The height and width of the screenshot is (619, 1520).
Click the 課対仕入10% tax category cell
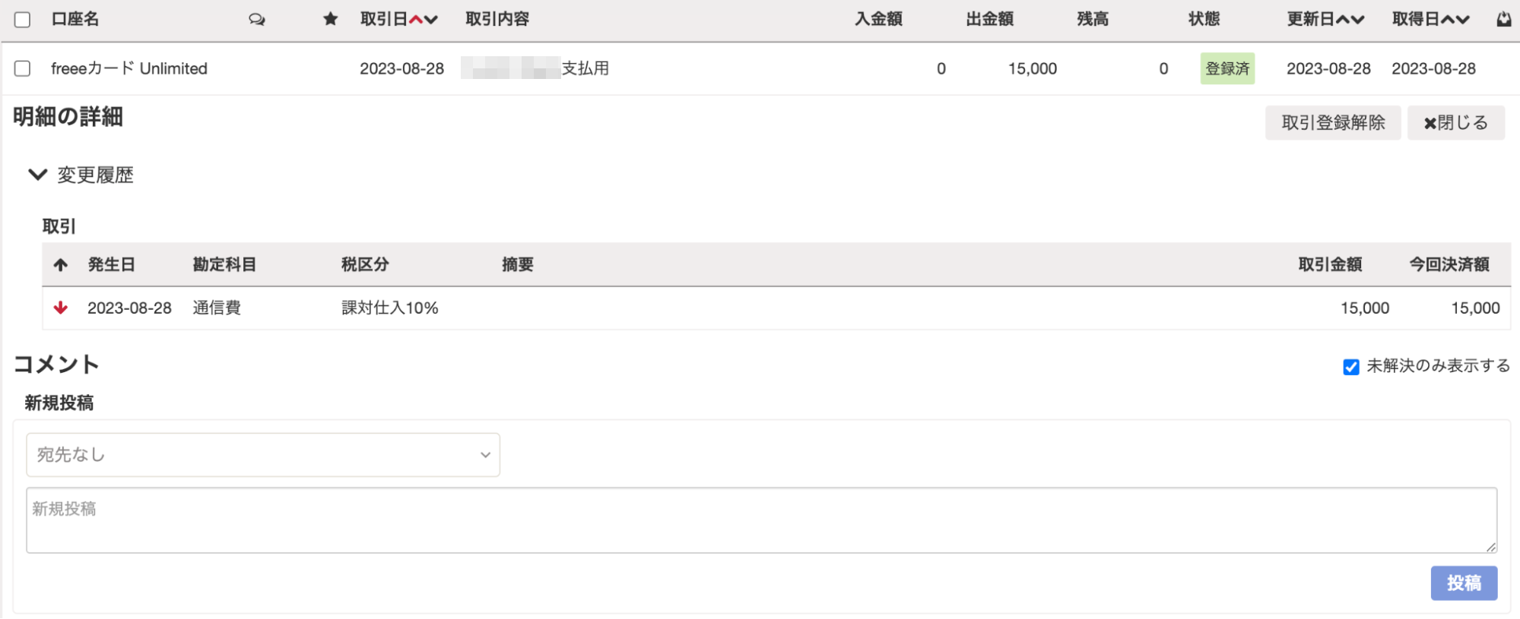[390, 308]
